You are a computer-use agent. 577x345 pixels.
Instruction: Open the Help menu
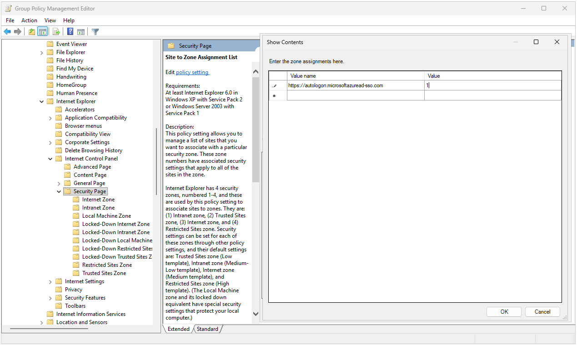69,20
